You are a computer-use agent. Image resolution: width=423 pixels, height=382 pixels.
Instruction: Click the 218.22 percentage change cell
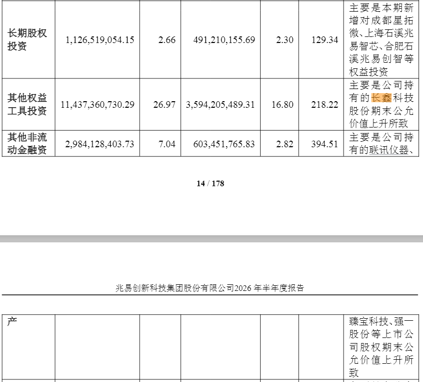point(324,105)
